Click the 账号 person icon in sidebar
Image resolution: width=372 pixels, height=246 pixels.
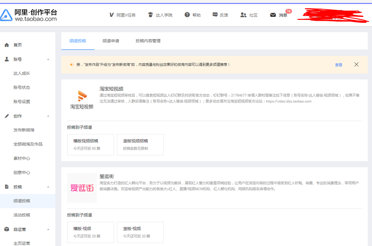7,59
